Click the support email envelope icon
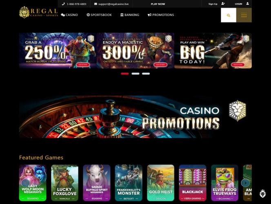Image resolution: width=271 pixels, height=204 pixels. [x=96, y=4]
